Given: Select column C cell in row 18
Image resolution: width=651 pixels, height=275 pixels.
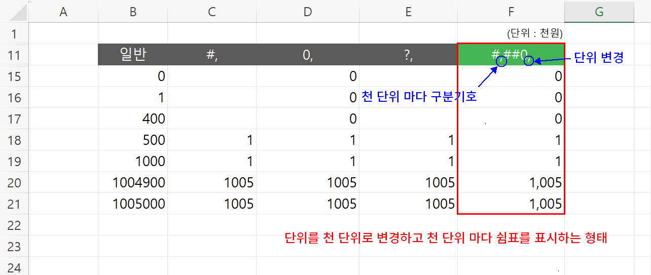Looking at the screenshot, I should (212, 140).
